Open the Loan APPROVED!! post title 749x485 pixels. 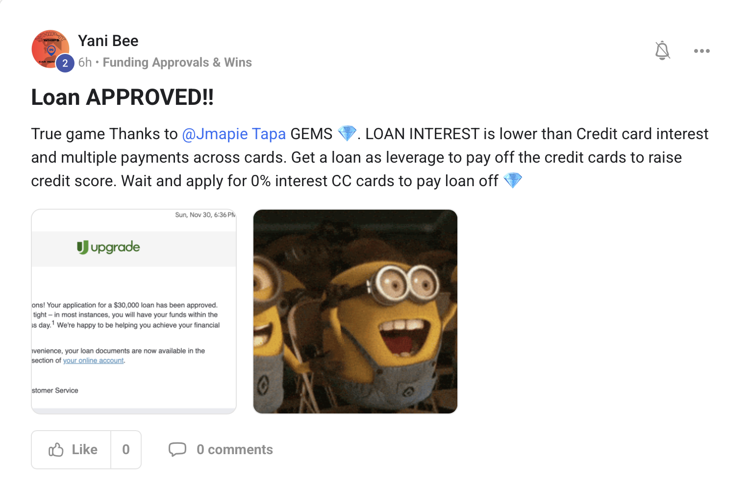tap(123, 97)
